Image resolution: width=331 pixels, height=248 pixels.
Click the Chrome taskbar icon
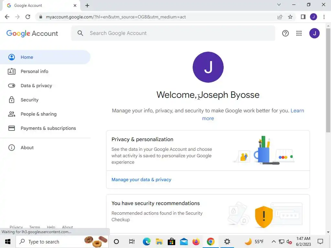click(210, 242)
